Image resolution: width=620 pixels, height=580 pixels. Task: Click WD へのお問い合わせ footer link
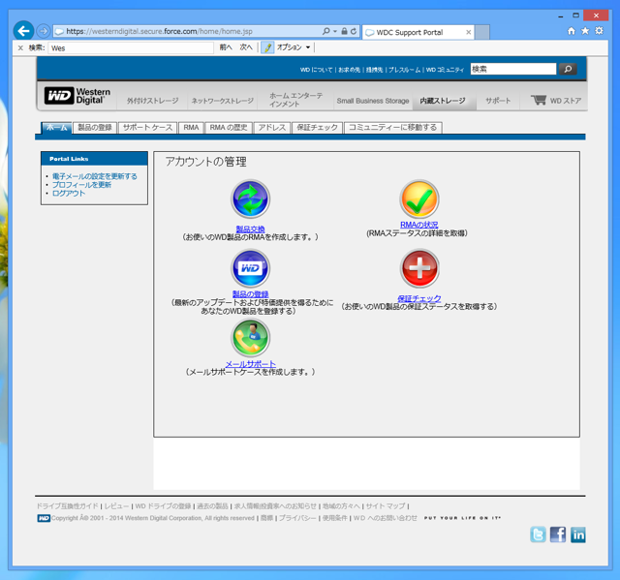386,518
